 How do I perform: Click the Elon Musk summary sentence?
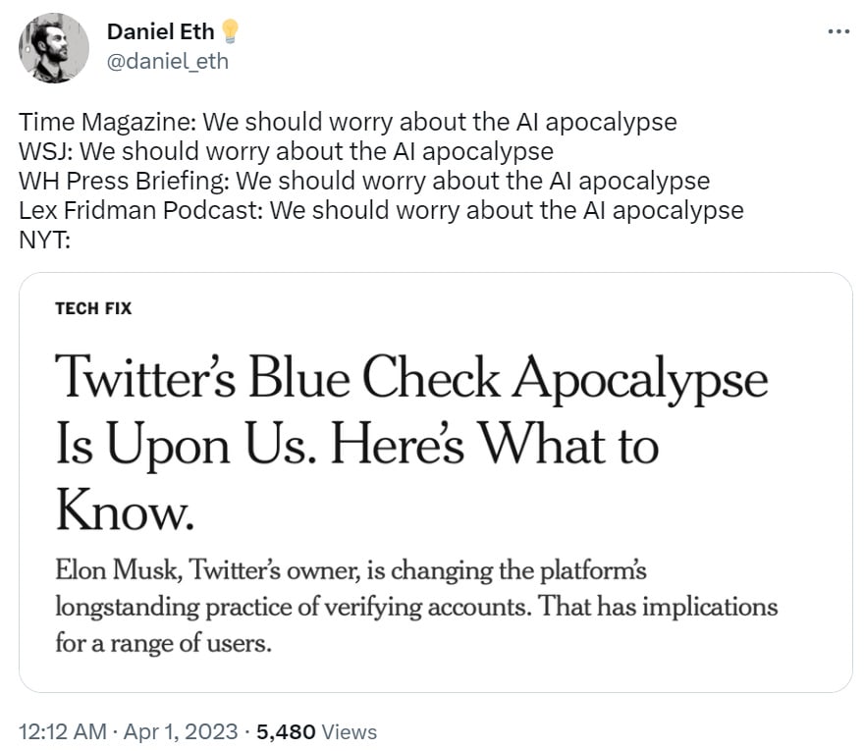pyautogui.click(x=351, y=570)
